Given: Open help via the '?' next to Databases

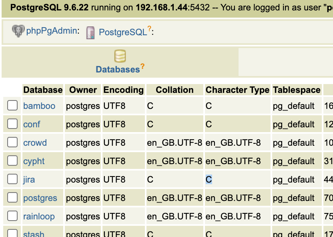Looking at the screenshot, I should point(142,66).
